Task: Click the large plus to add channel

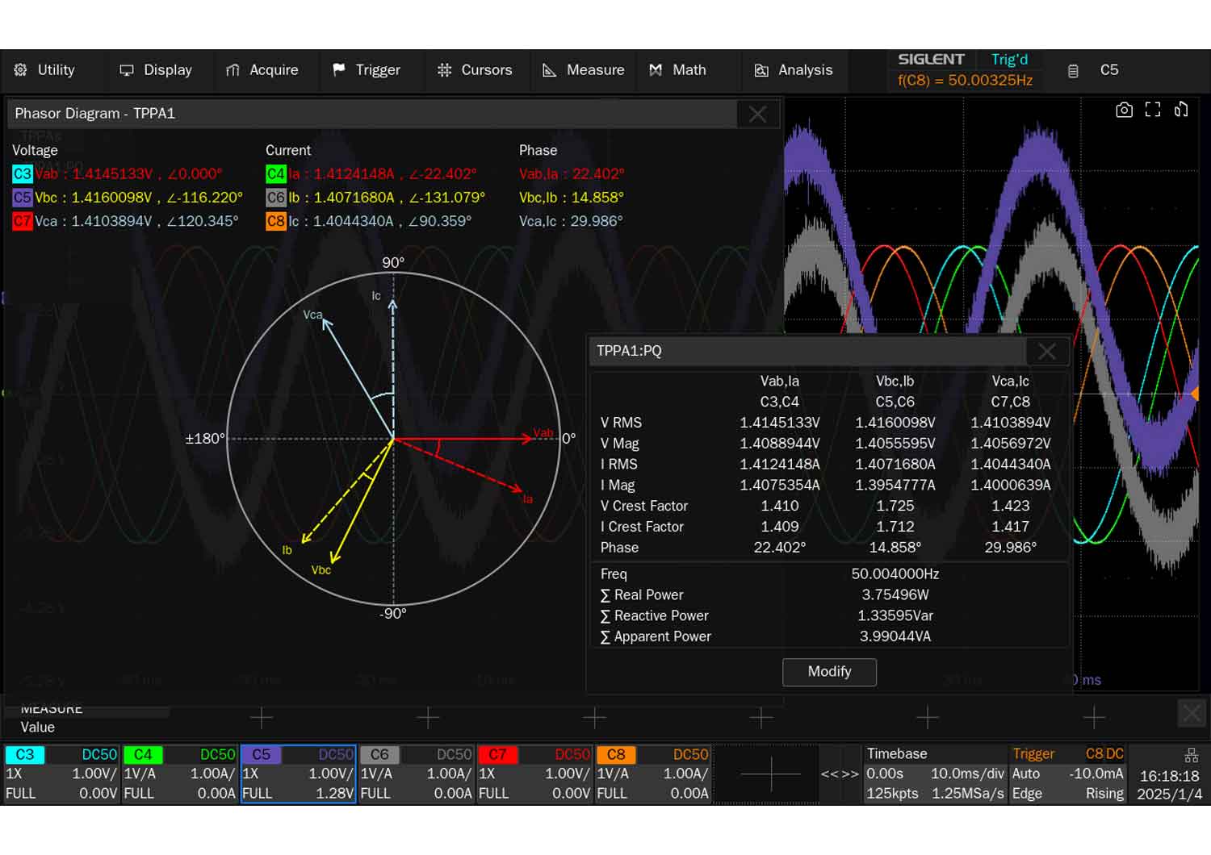Action: coord(770,774)
